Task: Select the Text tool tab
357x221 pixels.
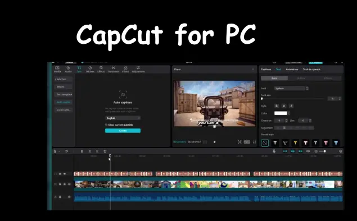Action: pyautogui.click(x=79, y=70)
